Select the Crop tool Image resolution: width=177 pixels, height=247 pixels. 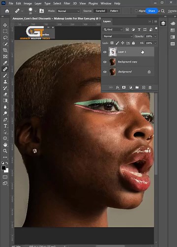[x=5, y=50]
